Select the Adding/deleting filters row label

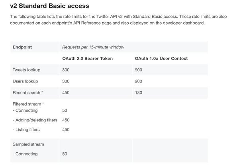[35, 120]
